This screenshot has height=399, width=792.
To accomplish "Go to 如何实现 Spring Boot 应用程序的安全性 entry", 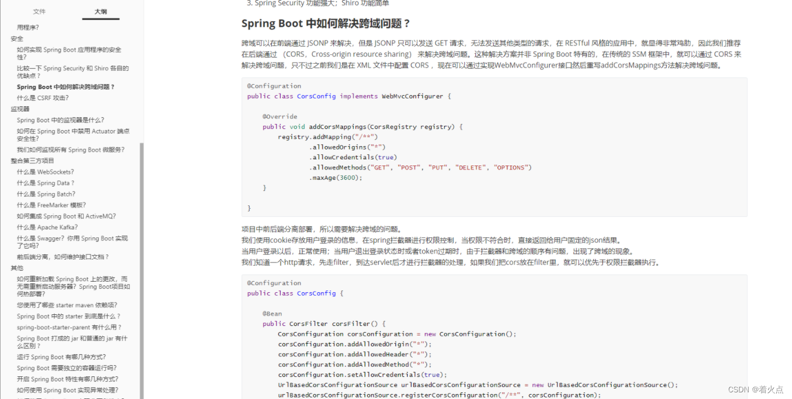I will (69, 53).
